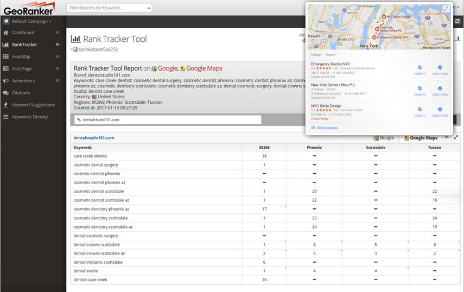Click rank 17 for cosmetic dentistry phoenix az
464x292 pixels.
point(264,209)
